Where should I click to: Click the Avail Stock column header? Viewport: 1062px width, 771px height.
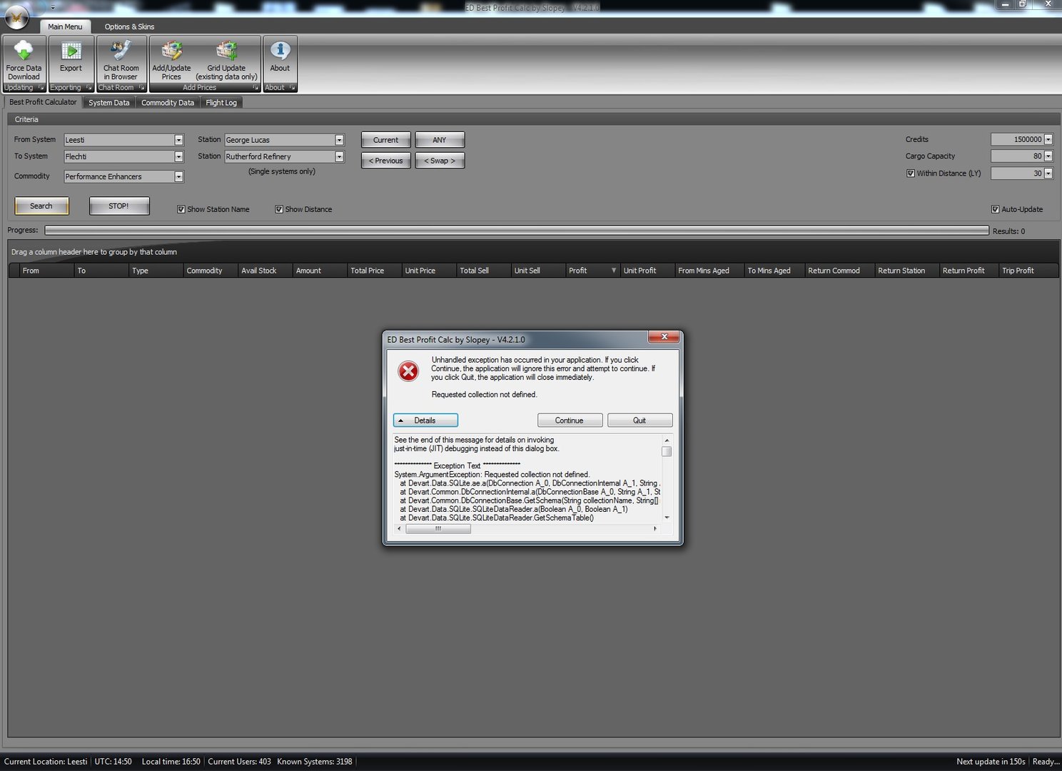click(265, 271)
